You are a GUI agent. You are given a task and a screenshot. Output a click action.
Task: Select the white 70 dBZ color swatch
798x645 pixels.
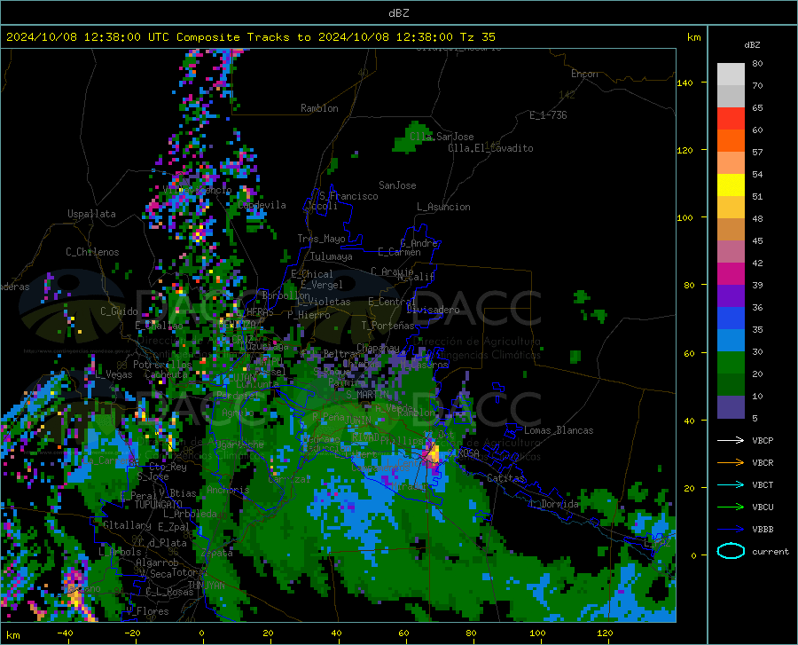point(731,75)
